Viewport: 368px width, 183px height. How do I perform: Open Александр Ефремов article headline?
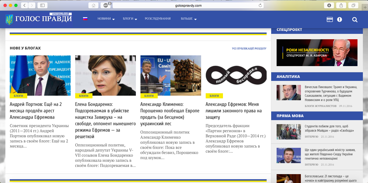(234, 111)
